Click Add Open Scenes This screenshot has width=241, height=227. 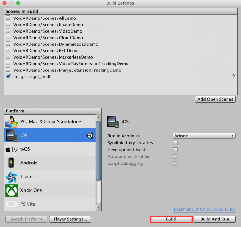click(x=215, y=99)
